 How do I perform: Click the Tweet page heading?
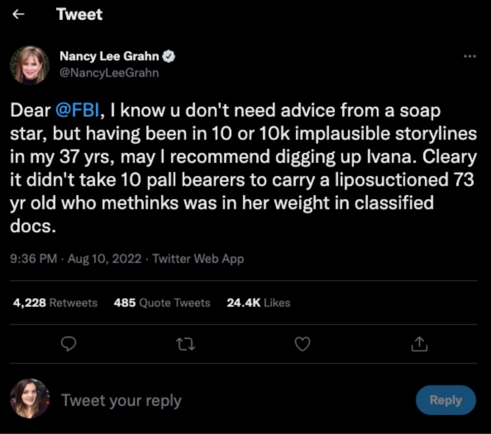[x=79, y=14]
